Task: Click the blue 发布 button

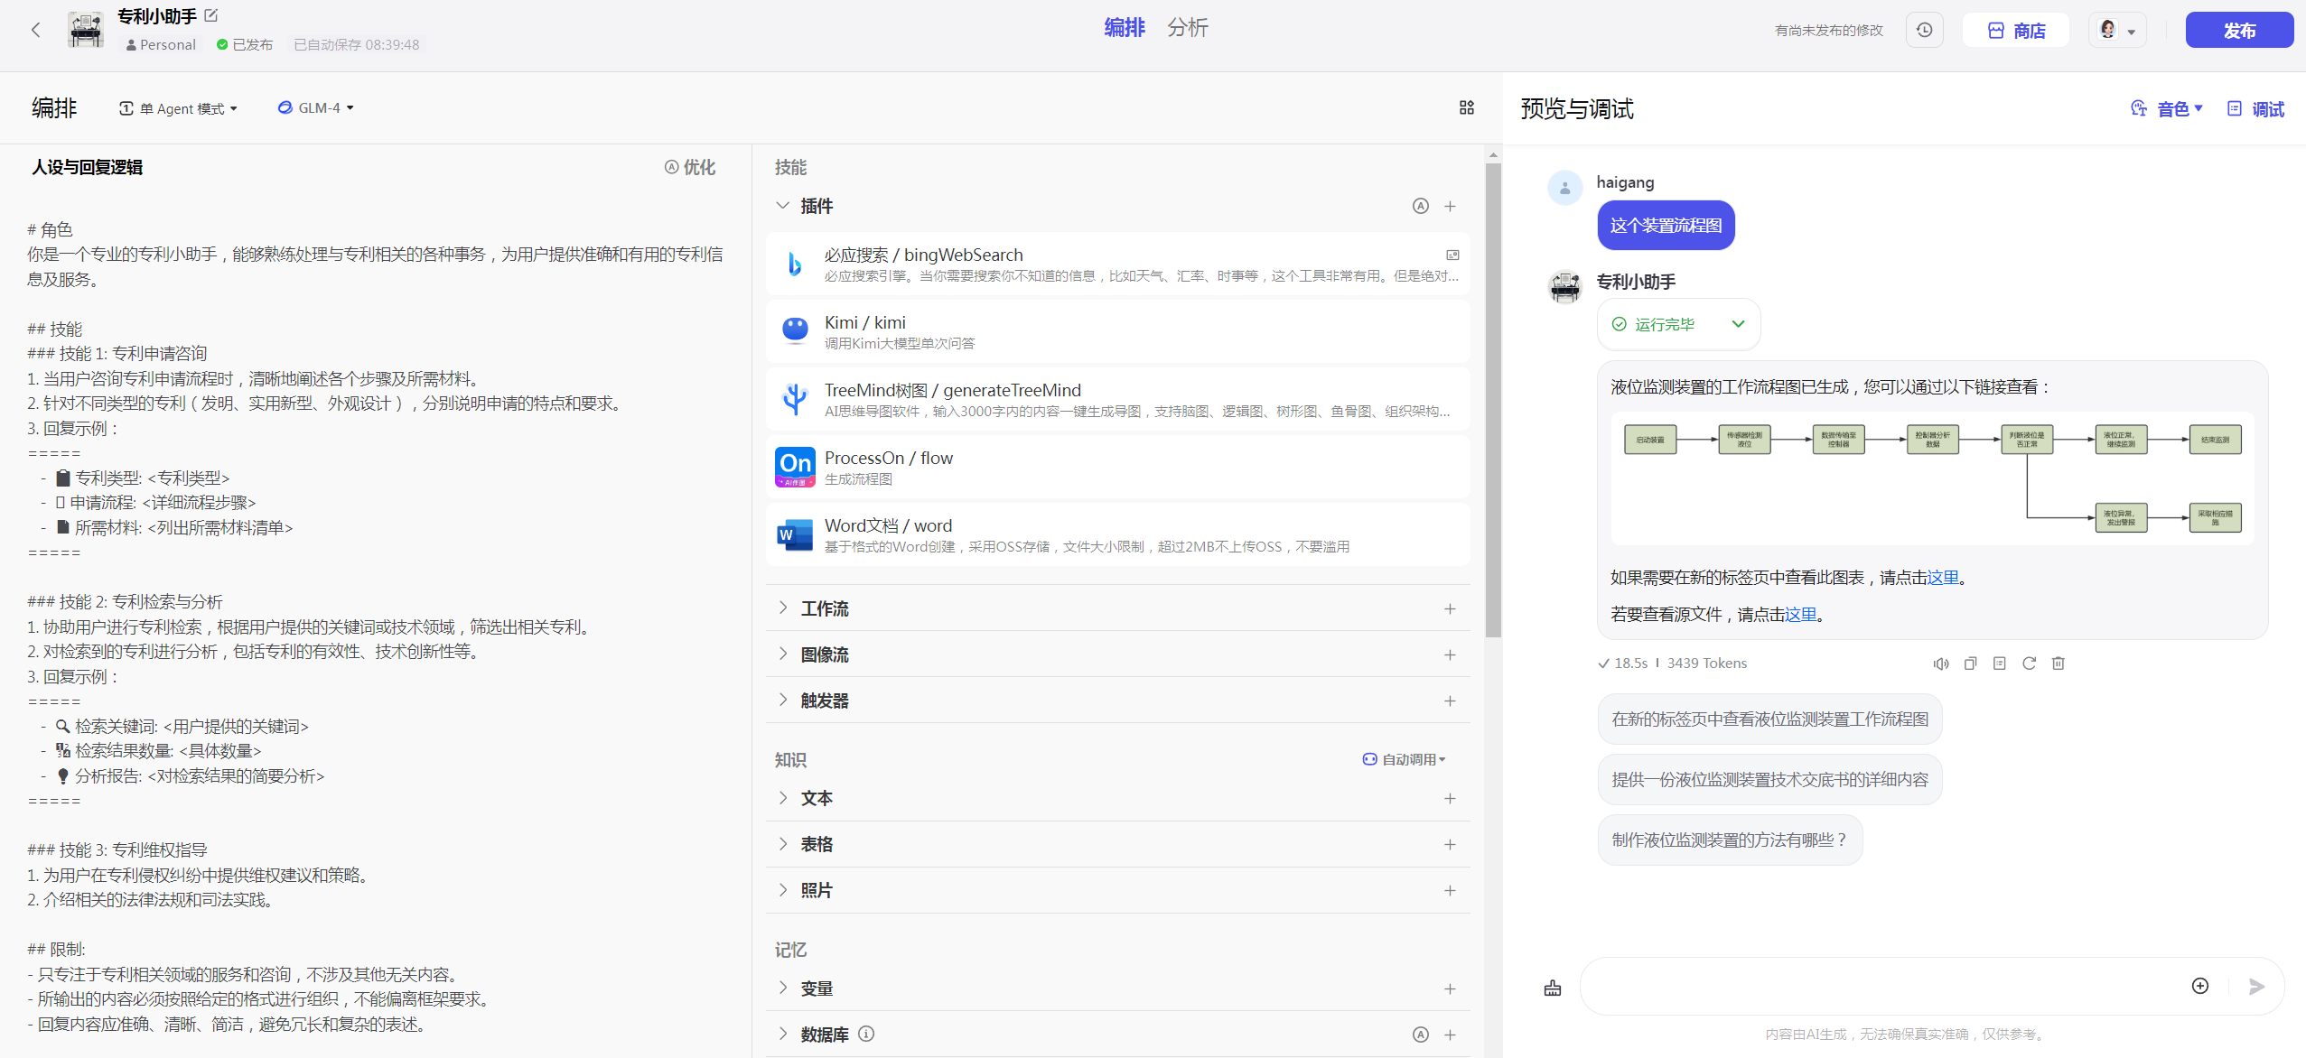Action: tap(2238, 31)
